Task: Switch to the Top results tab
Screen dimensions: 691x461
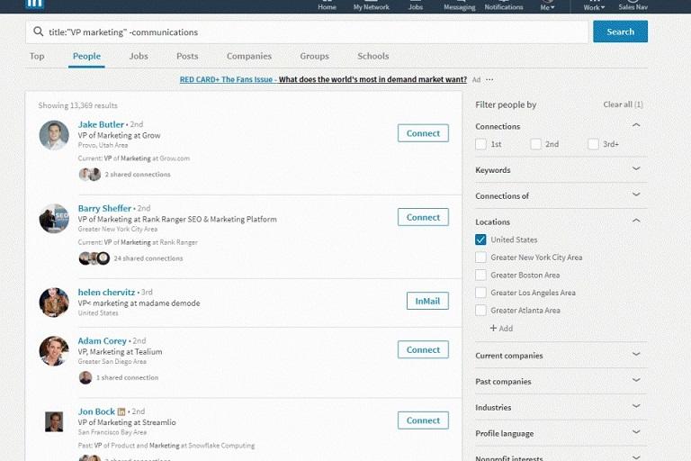Action: 37,57
